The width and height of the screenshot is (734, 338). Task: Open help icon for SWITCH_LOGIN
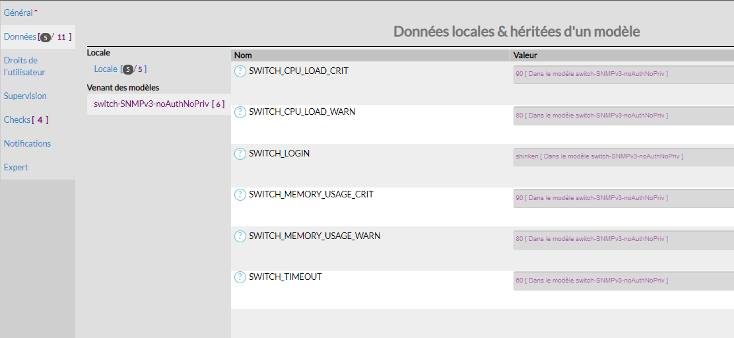click(x=240, y=154)
